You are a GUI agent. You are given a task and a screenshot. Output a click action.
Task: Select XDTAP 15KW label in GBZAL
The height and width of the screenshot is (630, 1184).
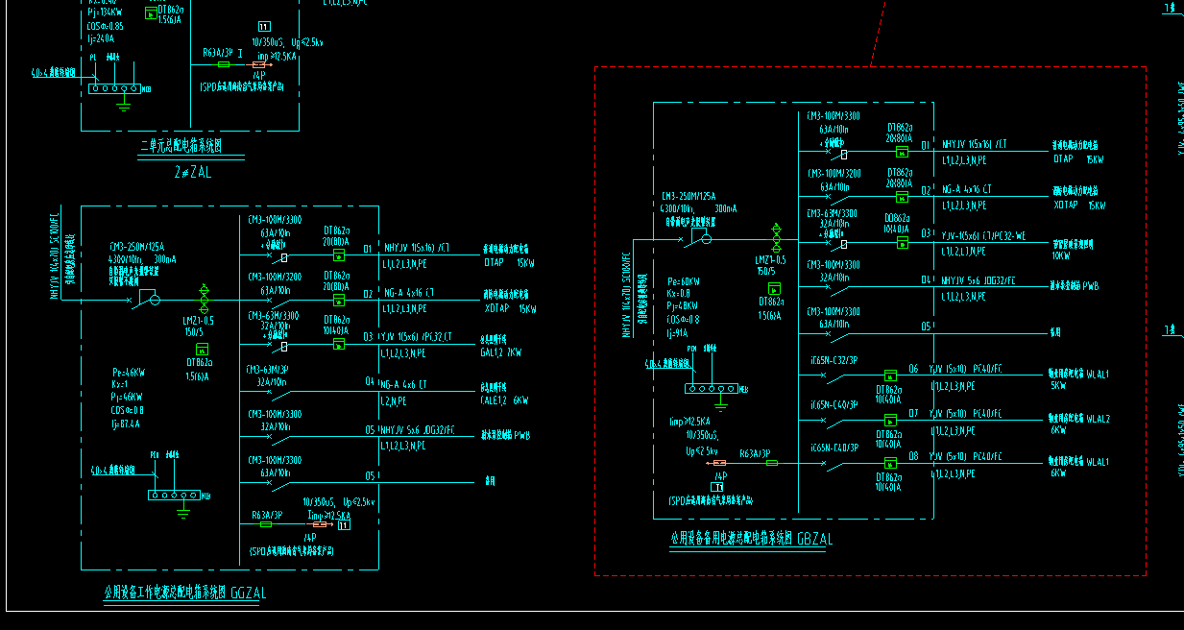1079,206
